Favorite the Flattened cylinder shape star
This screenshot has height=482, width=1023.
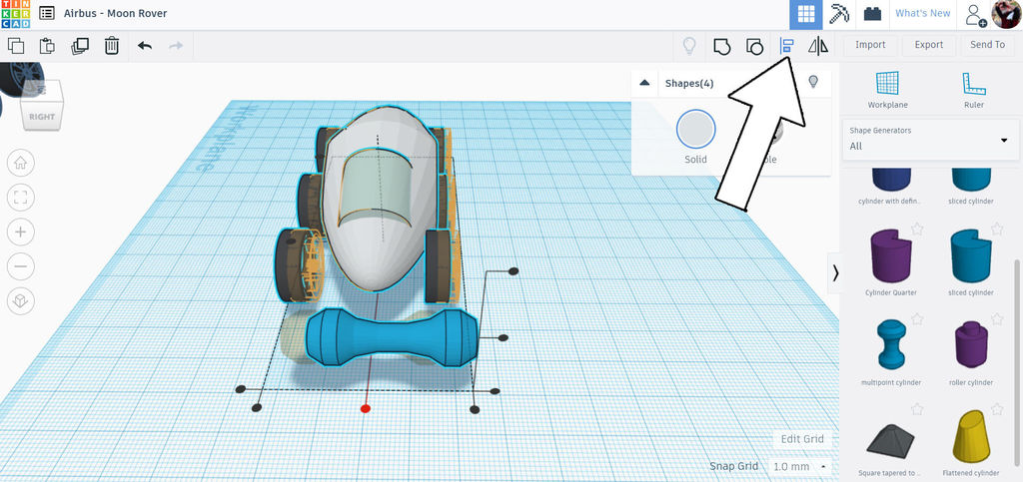tap(997, 408)
